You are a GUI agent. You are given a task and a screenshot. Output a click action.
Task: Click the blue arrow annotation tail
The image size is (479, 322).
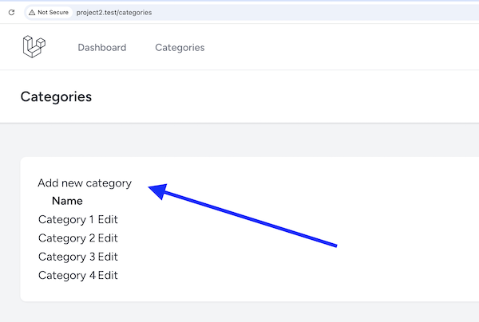[x=335, y=245]
